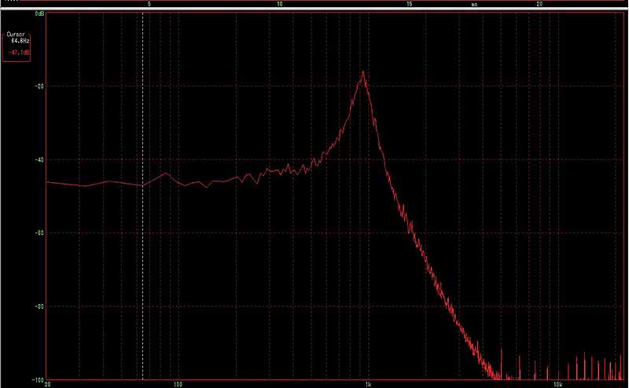The image size is (629, 388).
Task: Click the -100 label on vertical axis
Action: pyautogui.click(x=38, y=377)
